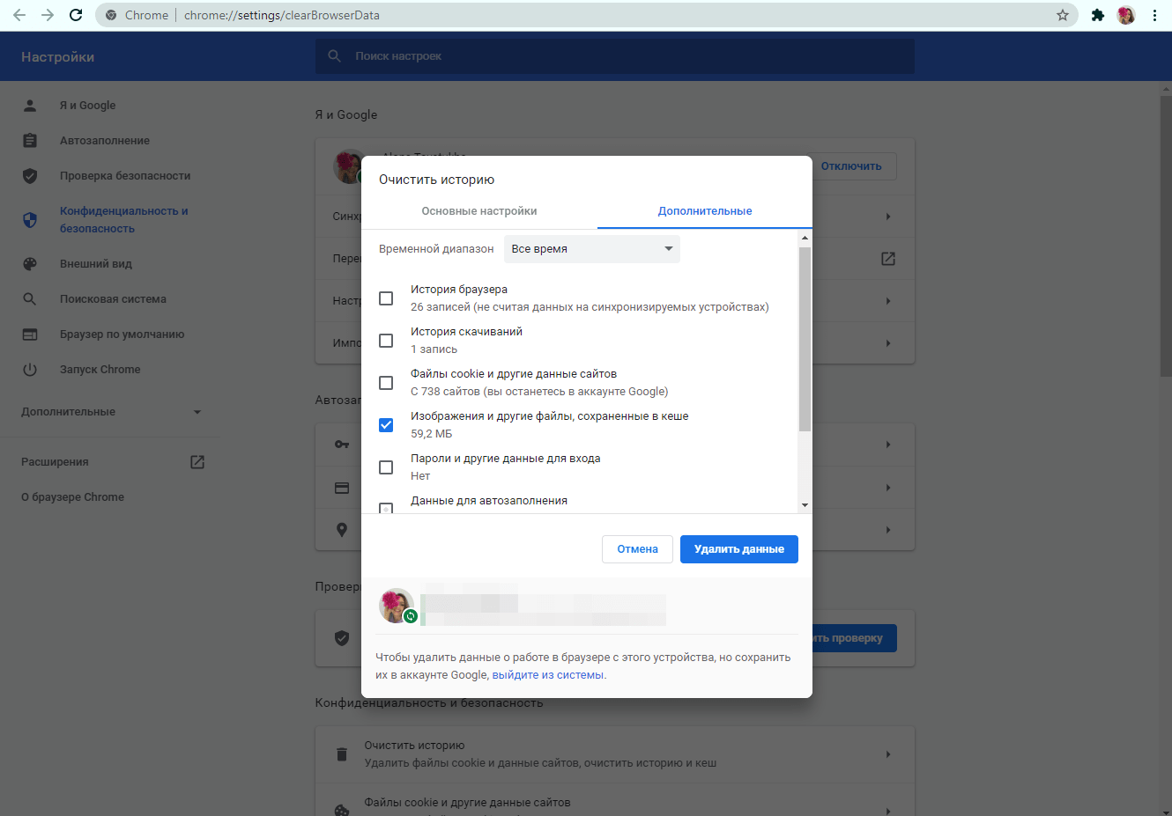The width and height of the screenshot is (1172, 816).
Task: Click the Отмена button
Action: click(x=637, y=549)
